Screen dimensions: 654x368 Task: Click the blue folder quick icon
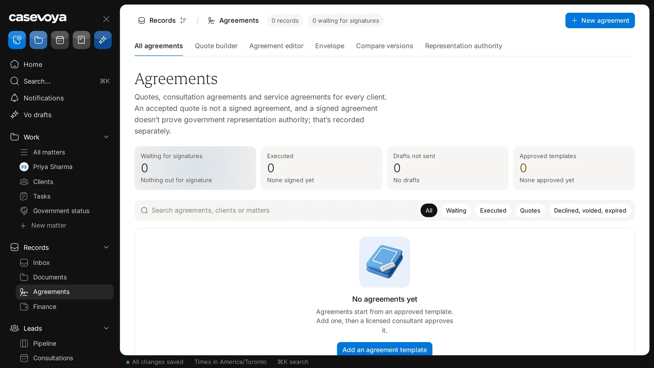(x=38, y=40)
